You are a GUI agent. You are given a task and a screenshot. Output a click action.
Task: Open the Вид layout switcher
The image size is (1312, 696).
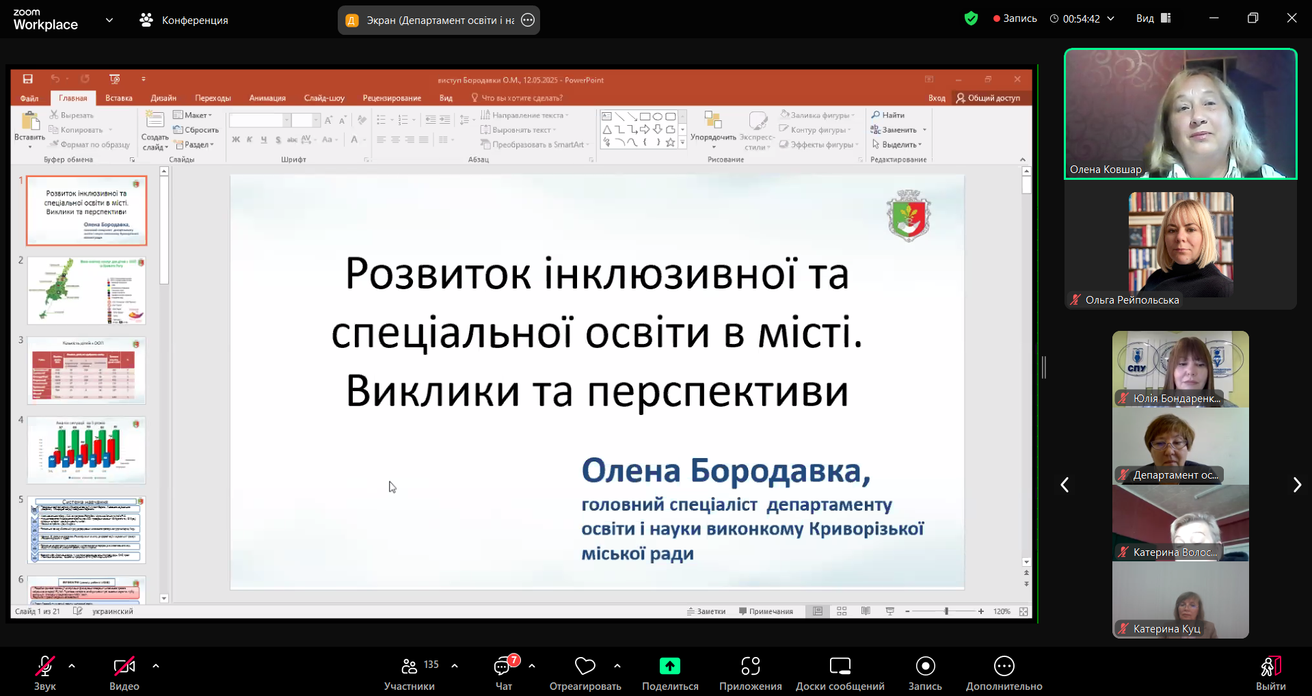[x=1153, y=18]
